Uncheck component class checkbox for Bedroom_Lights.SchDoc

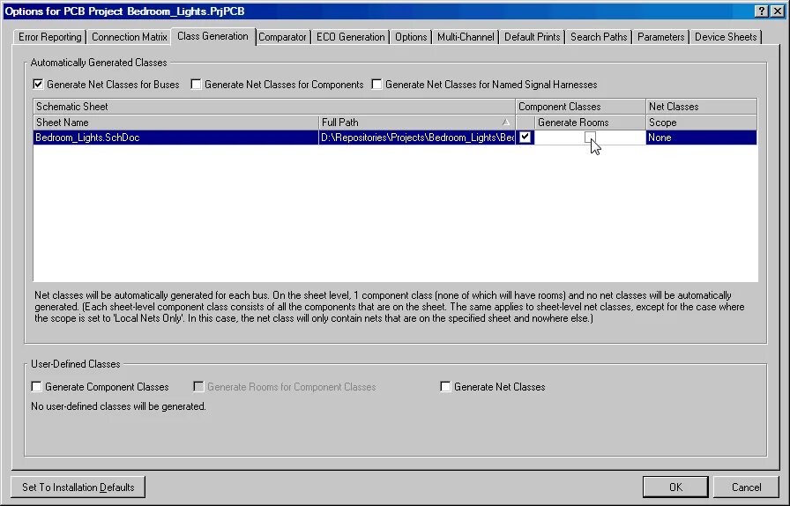(525, 138)
